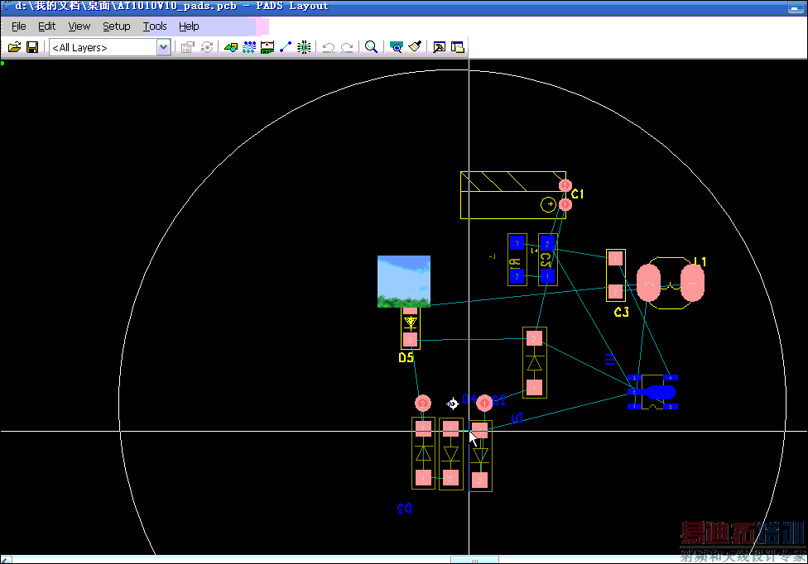Viewport: 808px width, 564px height.
Task: Click pad 2 of capacitor C3
Action: (615, 292)
